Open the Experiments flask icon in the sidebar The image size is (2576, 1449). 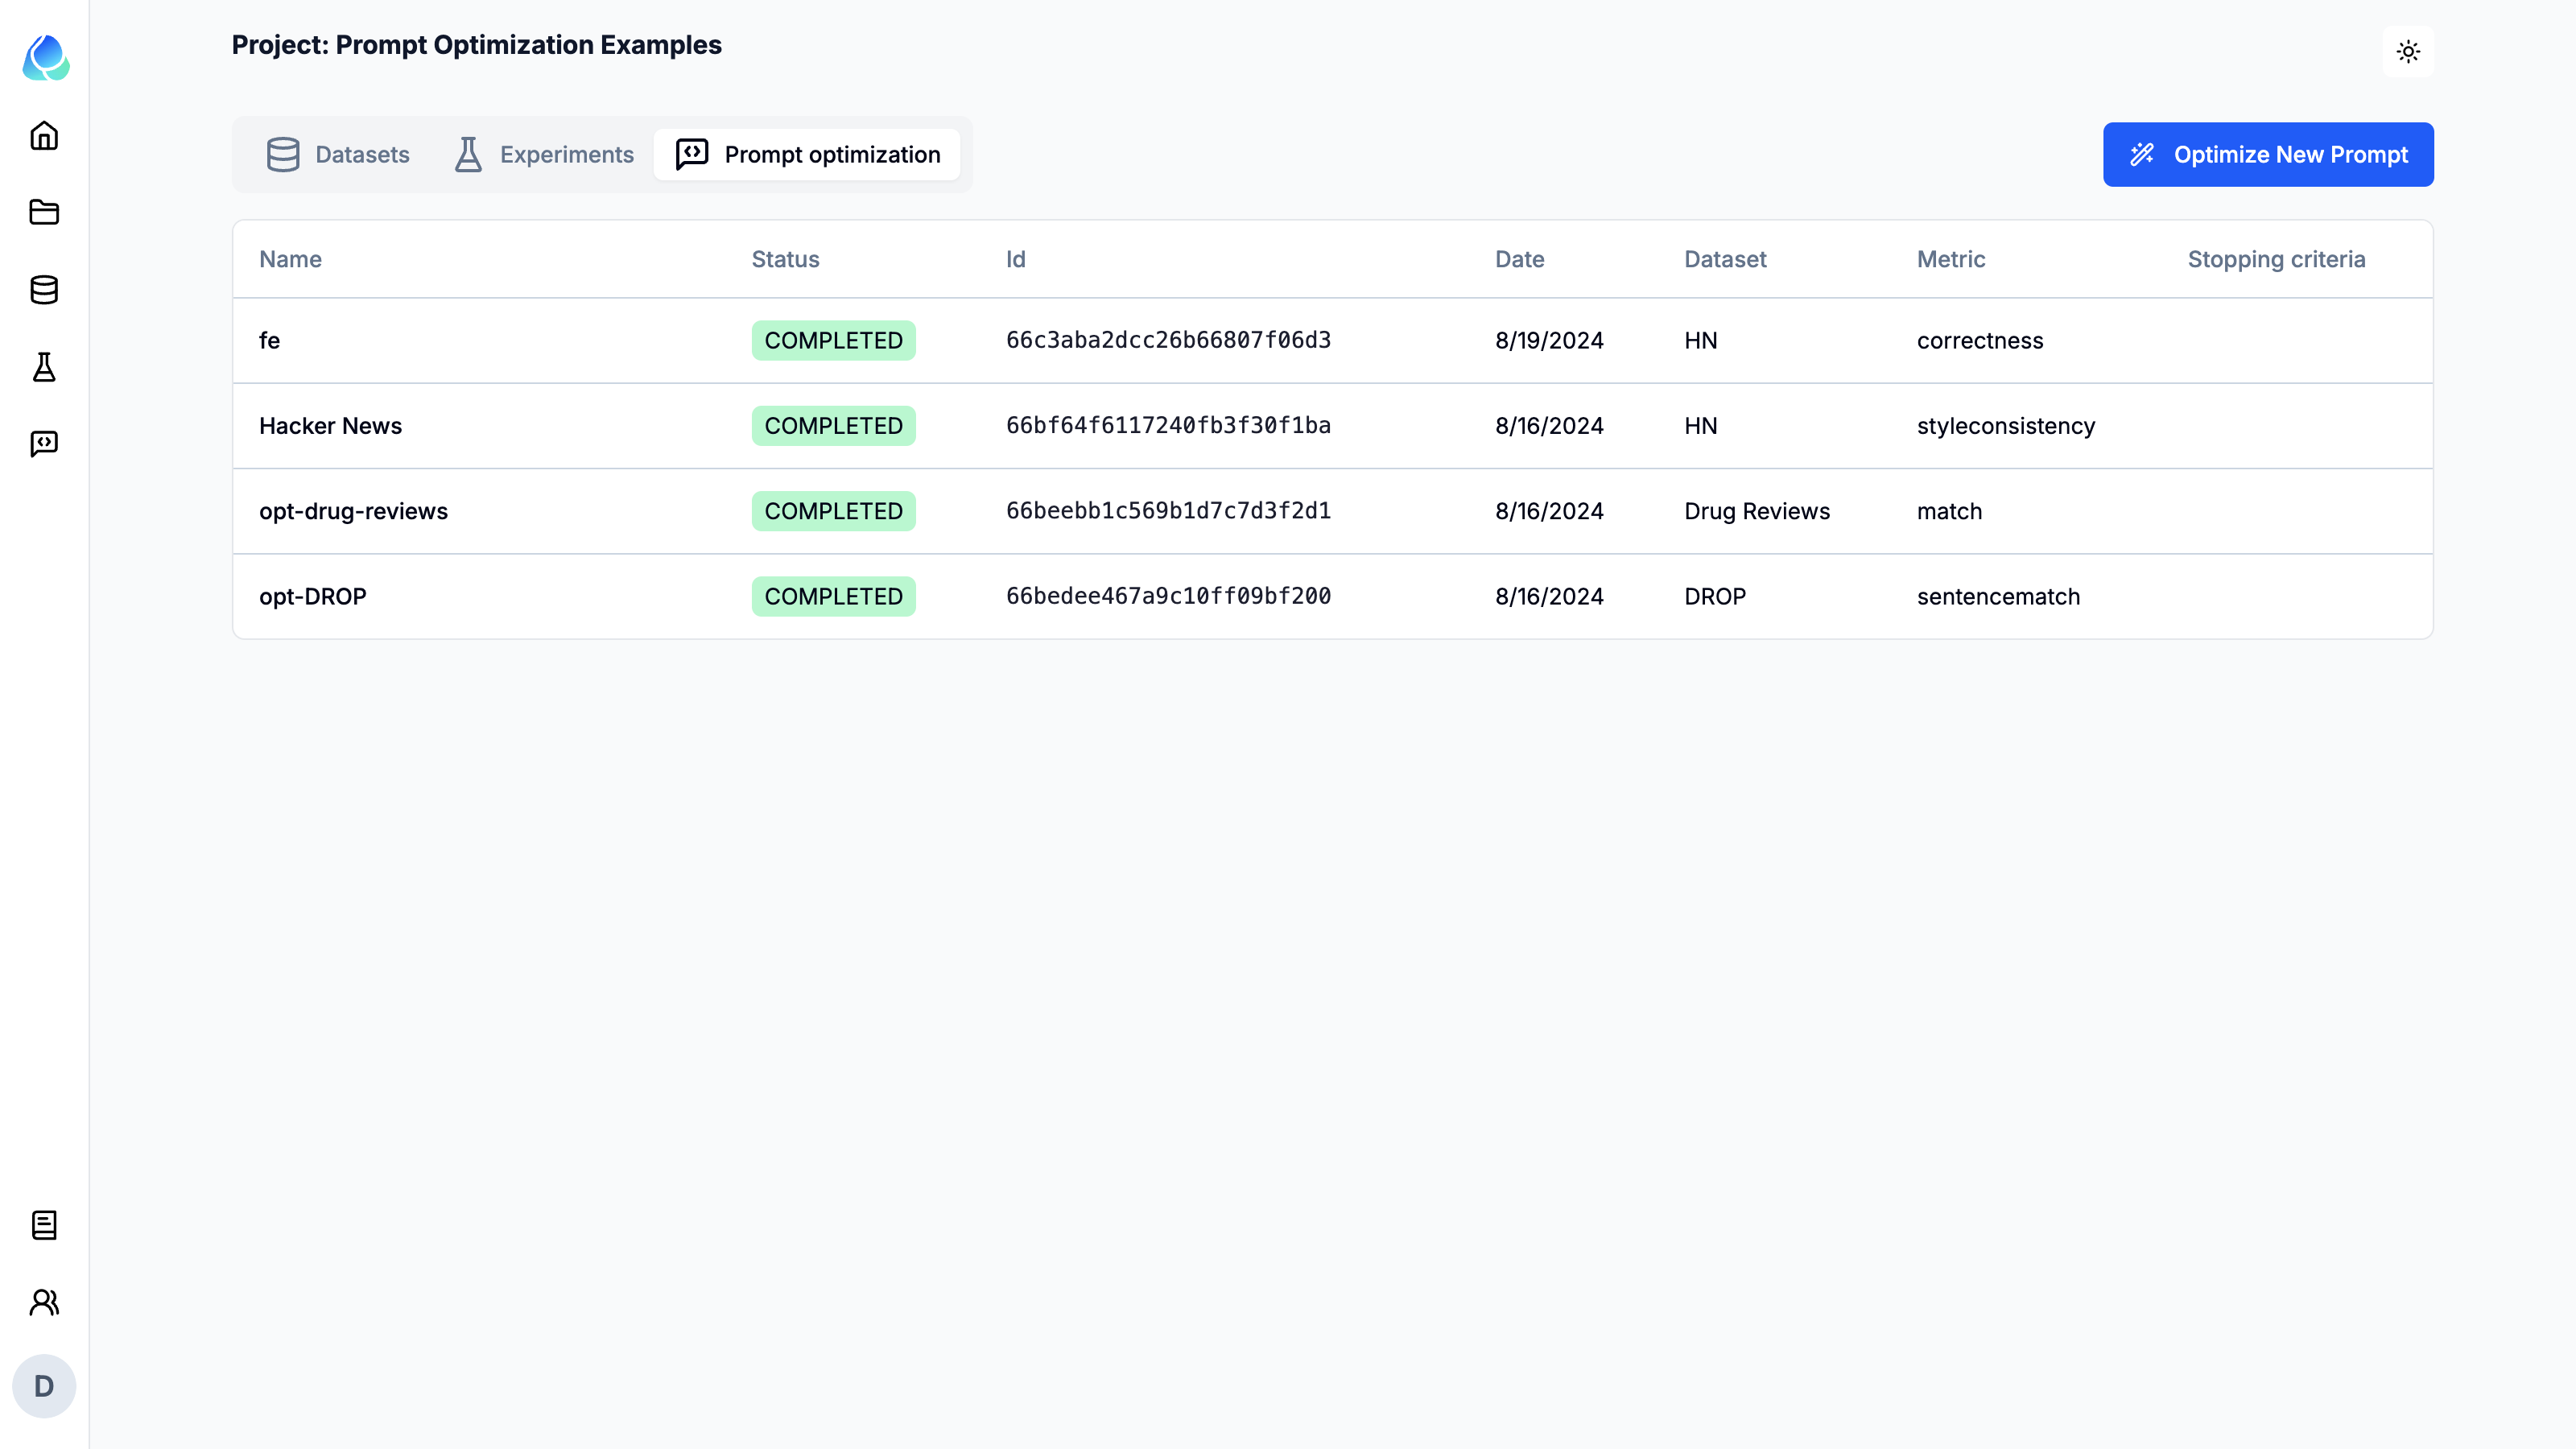click(44, 367)
